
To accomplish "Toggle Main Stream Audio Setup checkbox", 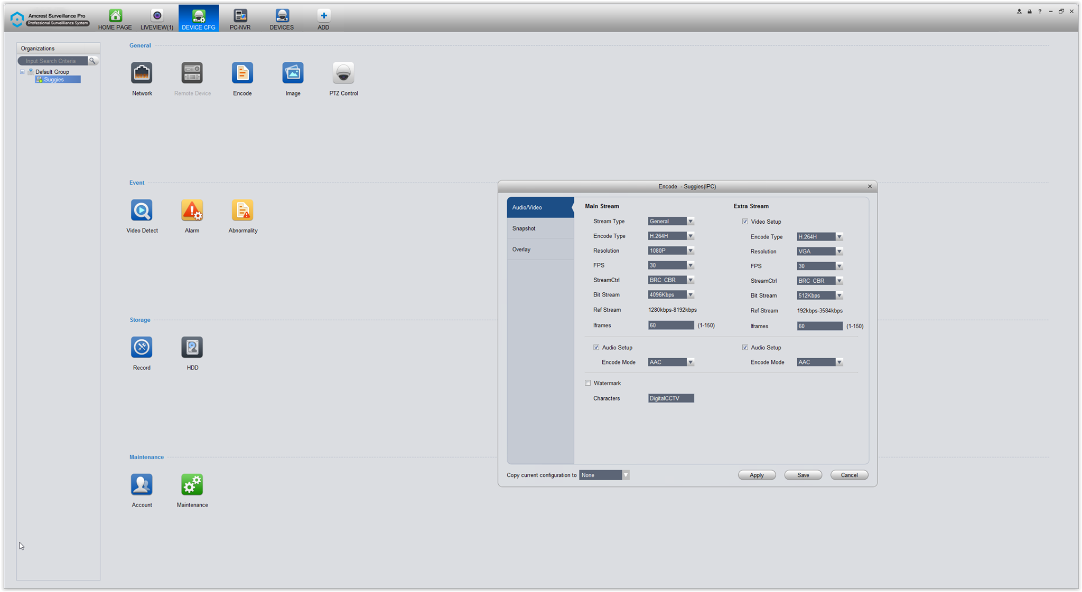I will 596,347.
